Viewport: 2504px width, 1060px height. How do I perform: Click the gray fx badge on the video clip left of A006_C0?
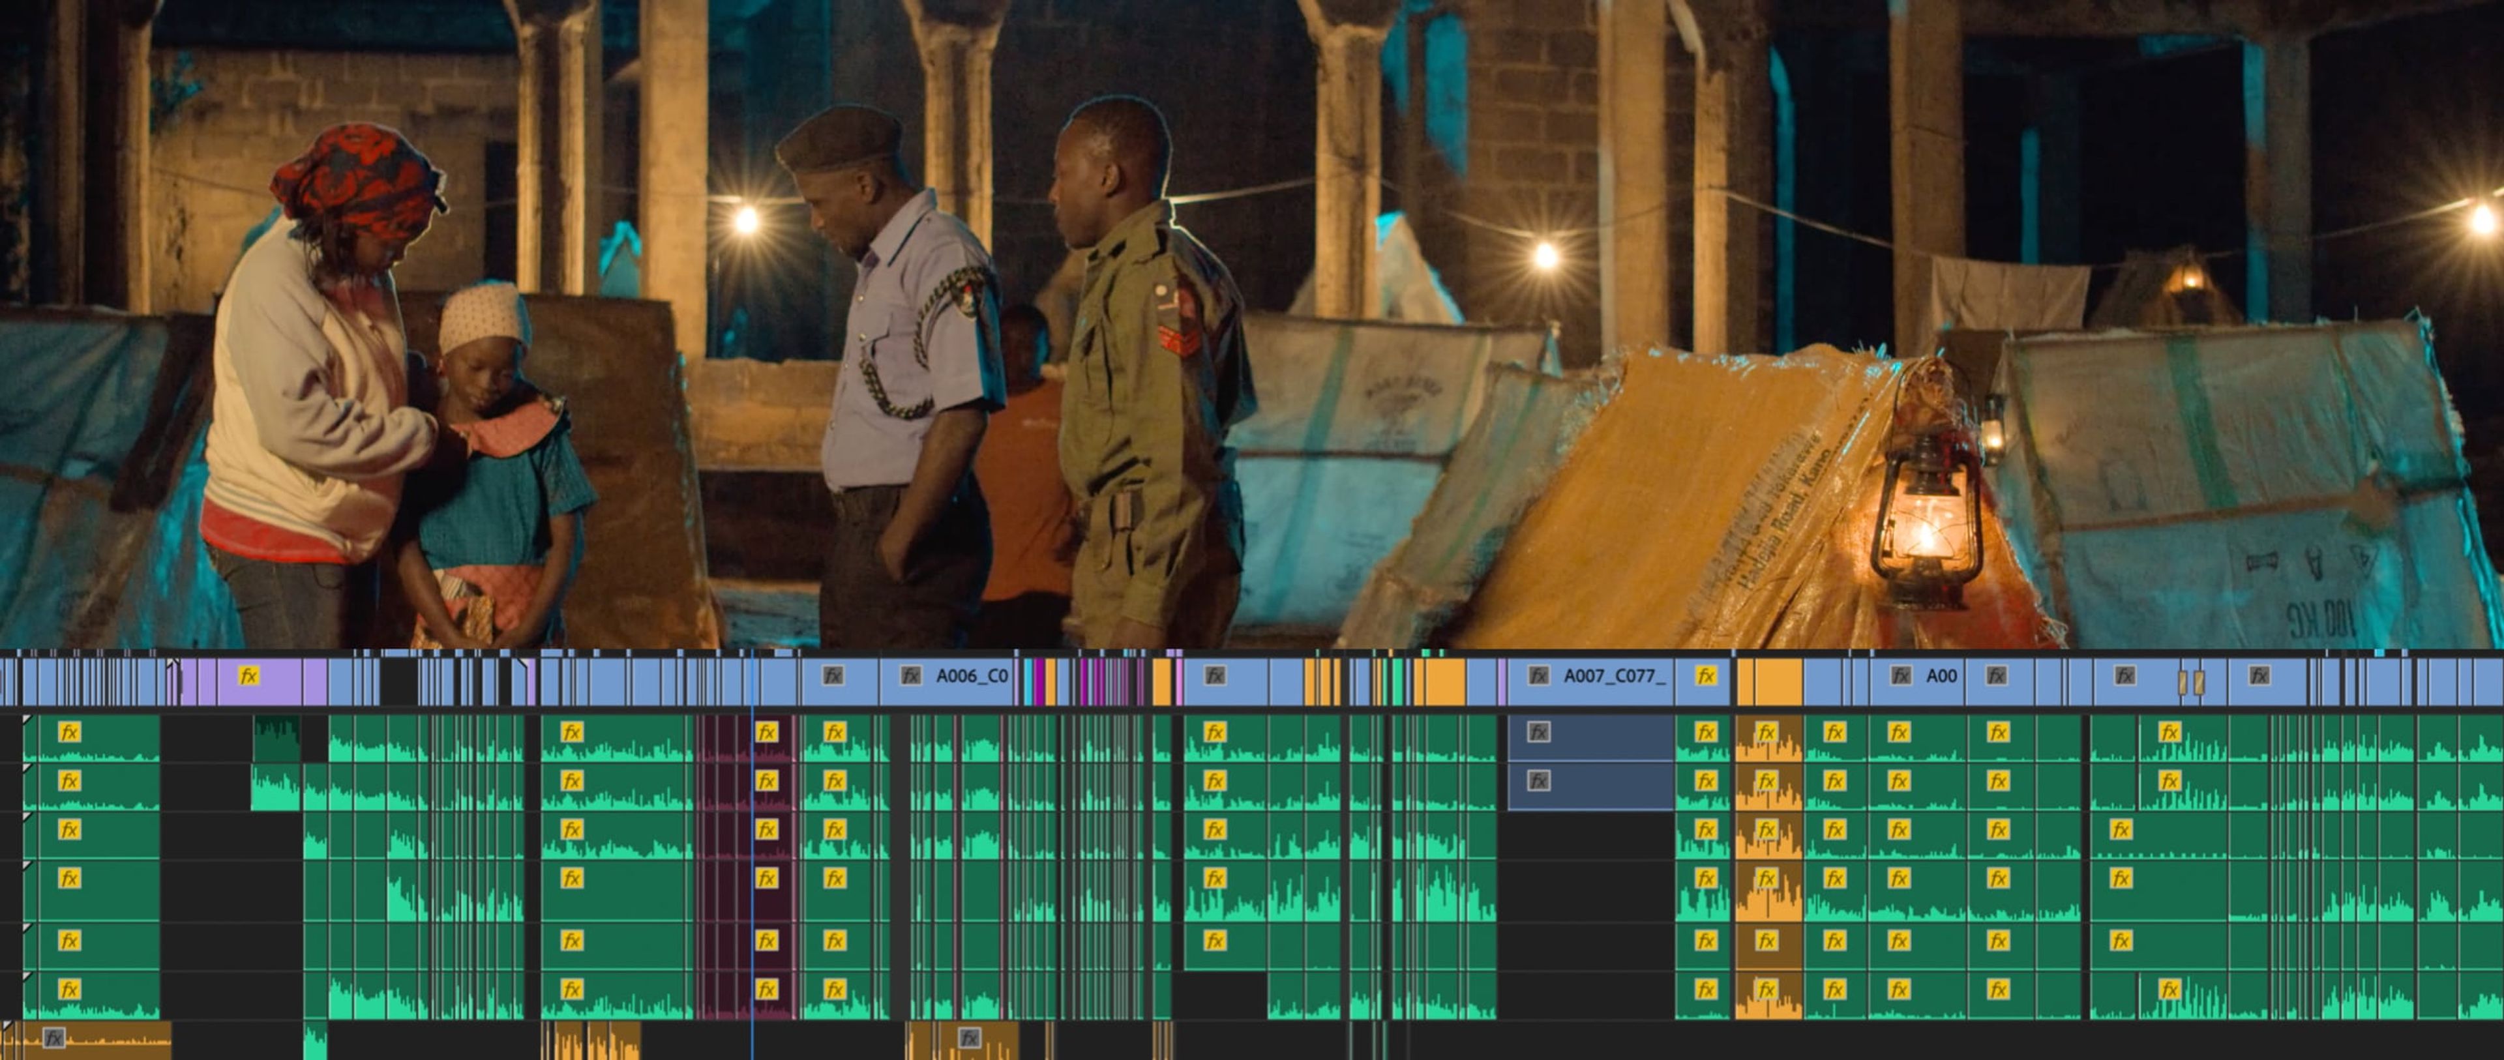click(833, 675)
